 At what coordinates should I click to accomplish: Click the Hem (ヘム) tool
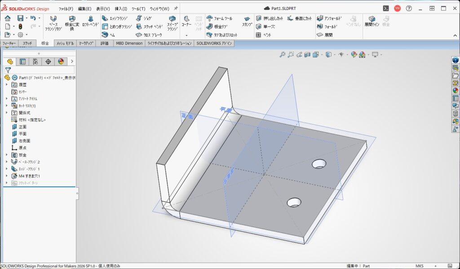108,35
